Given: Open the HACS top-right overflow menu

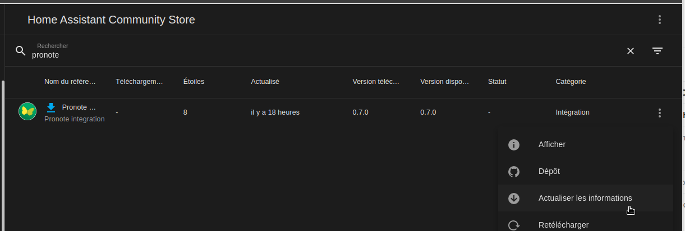Looking at the screenshot, I should (660, 20).
